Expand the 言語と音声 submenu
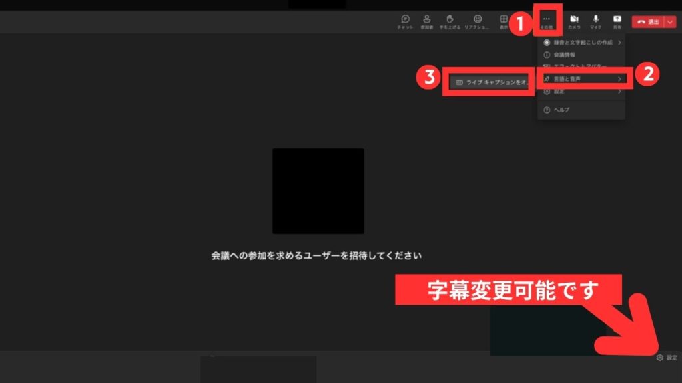The image size is (682, 383). coord(581,79)
